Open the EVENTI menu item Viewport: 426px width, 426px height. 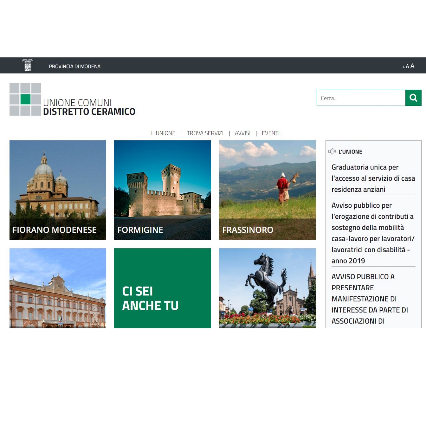point(271,133)
